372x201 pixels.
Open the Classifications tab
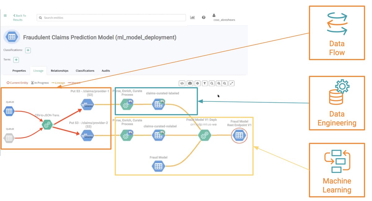pyautogui.click(x=85, y=71)
